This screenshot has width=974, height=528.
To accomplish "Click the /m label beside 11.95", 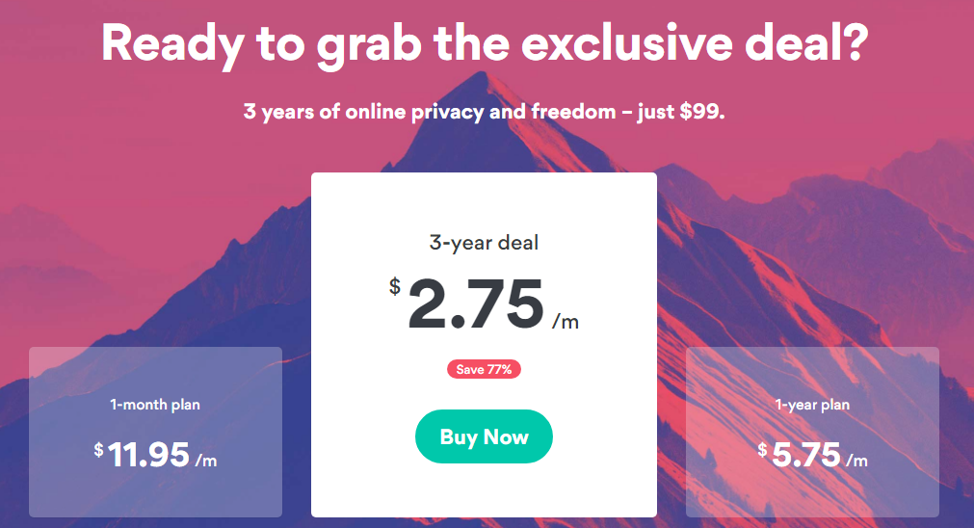I will 206,461.
